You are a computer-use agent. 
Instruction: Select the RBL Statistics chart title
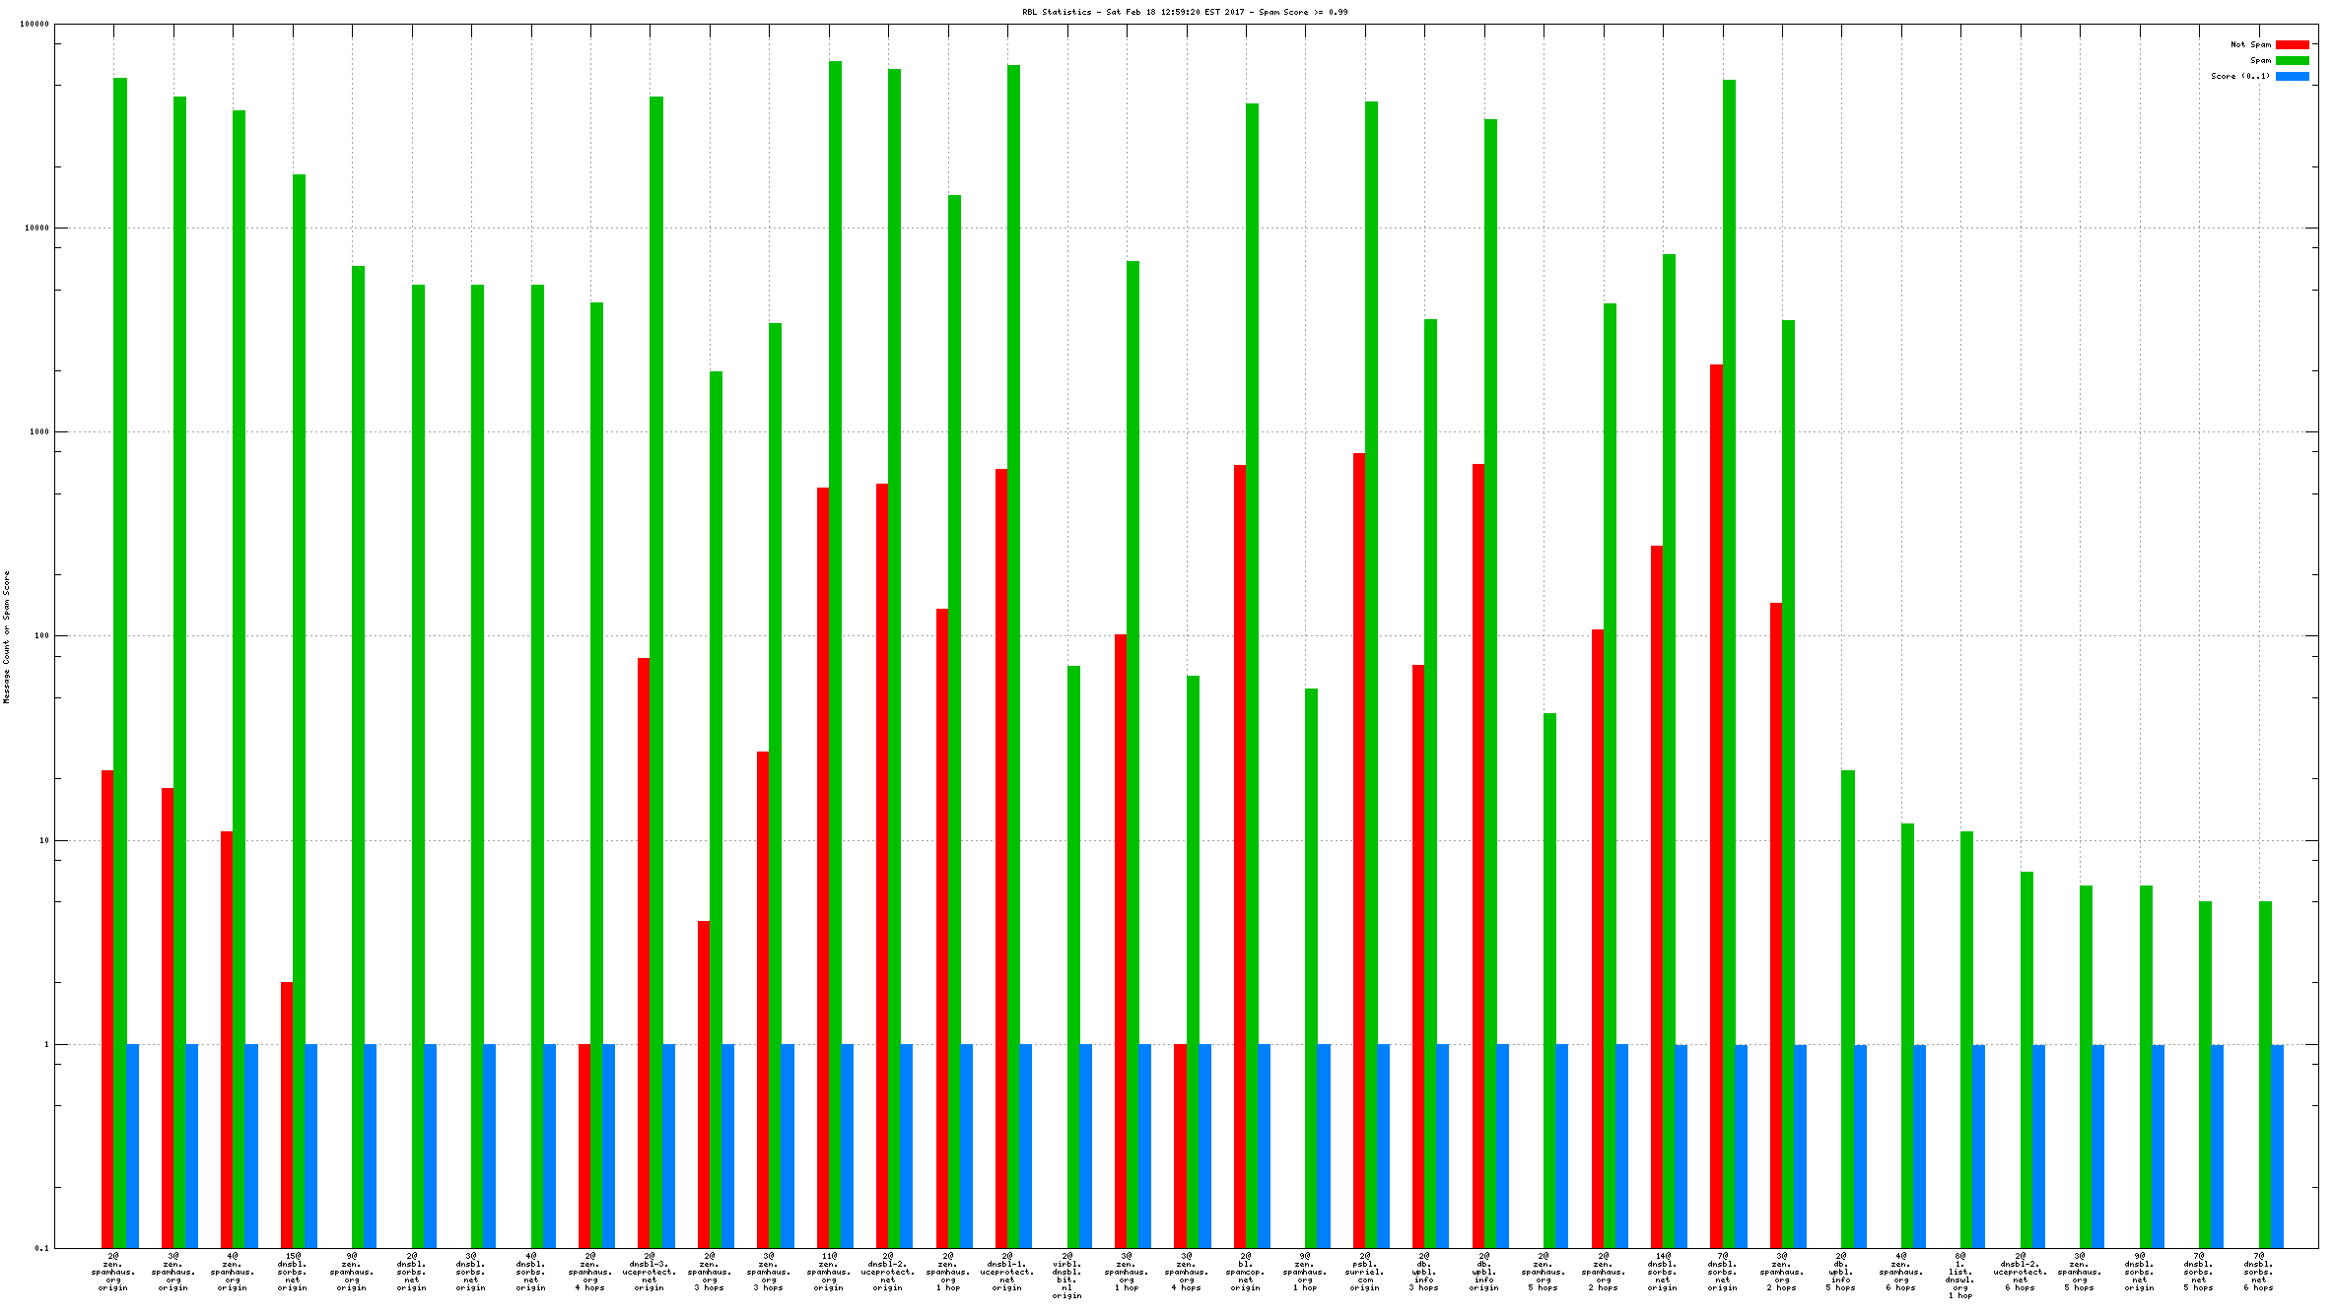(x=1184, y=12)
